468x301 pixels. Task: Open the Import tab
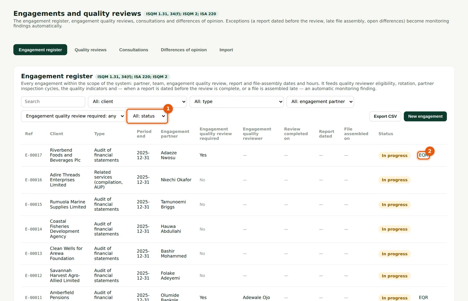coord(226,50)
